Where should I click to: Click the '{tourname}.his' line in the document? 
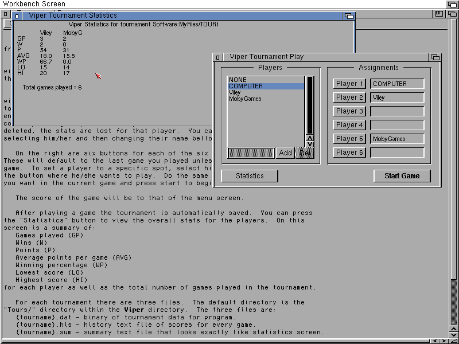tap(135, 325)
